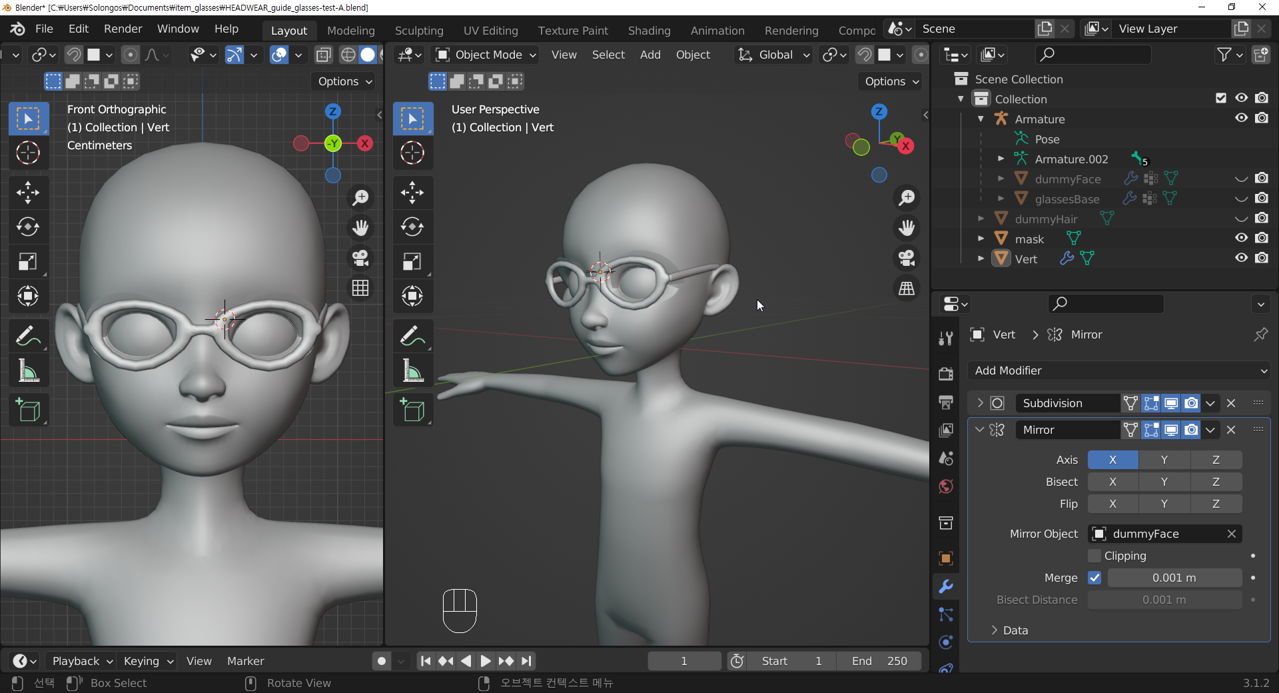1279x693 pixels.
Task: Open the Add Modifier dropdown
Action: pos(1119,370)
